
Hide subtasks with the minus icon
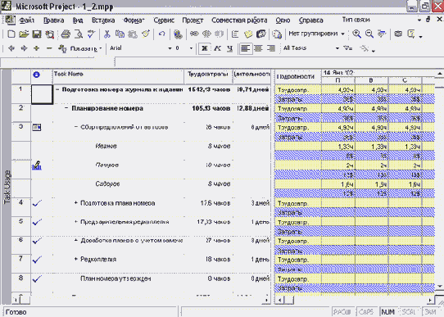49,48
